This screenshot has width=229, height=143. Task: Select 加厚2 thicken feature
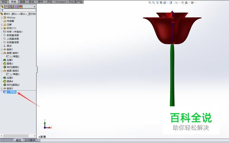pos(8,78)
